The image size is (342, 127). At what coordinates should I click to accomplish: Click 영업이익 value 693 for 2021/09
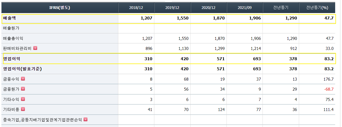coord(257,59)
